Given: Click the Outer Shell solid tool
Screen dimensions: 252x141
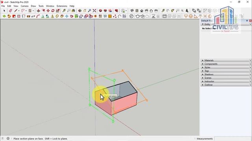Looking at the screenshot, I should point(194,11).
